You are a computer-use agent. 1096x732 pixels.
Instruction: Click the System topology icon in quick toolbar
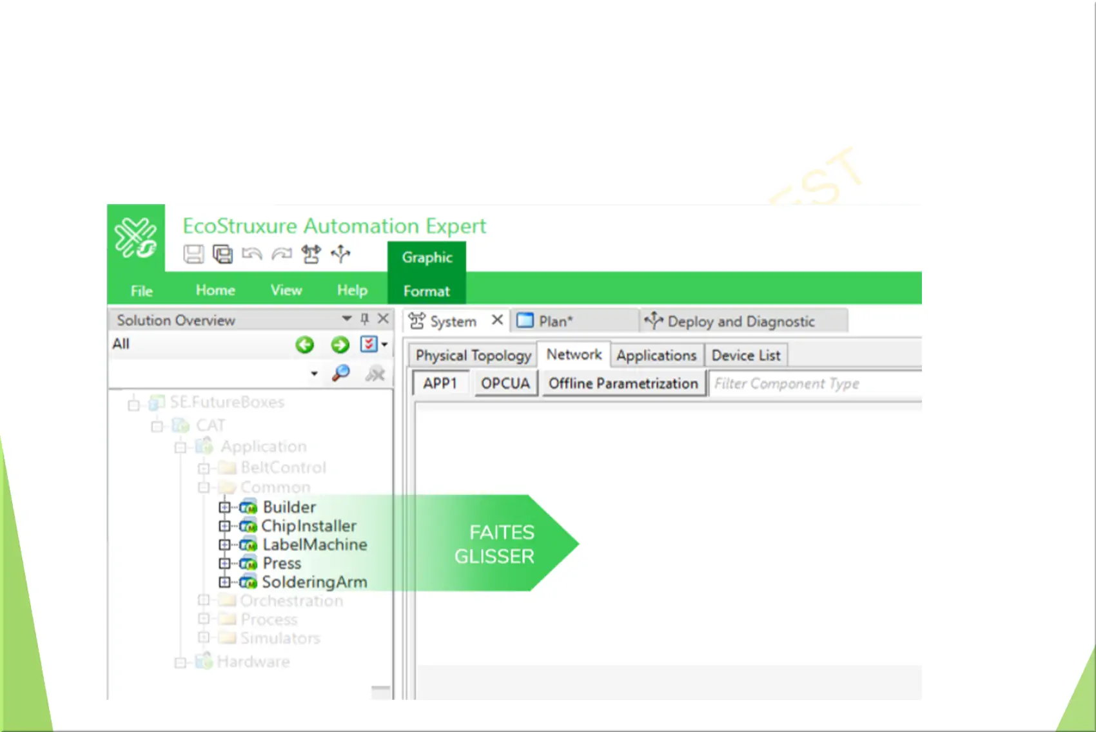[x=311, y=254]
